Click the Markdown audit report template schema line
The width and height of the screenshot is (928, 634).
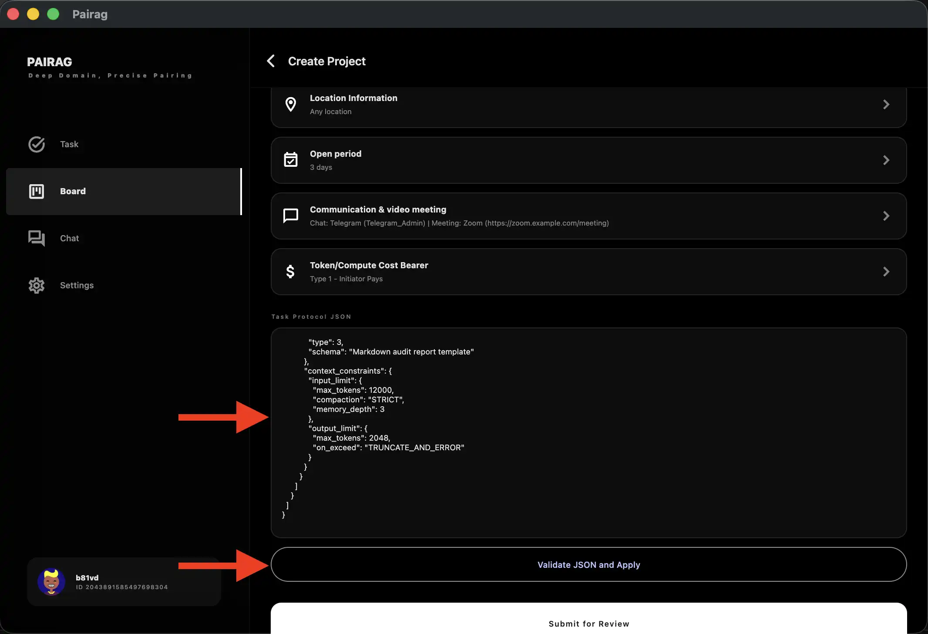coord(391,352)
